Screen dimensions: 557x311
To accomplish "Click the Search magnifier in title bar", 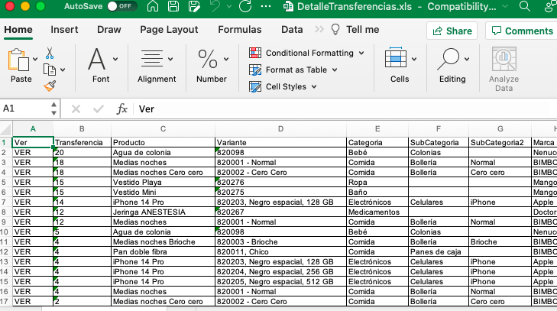I will (x=524, y=6).
